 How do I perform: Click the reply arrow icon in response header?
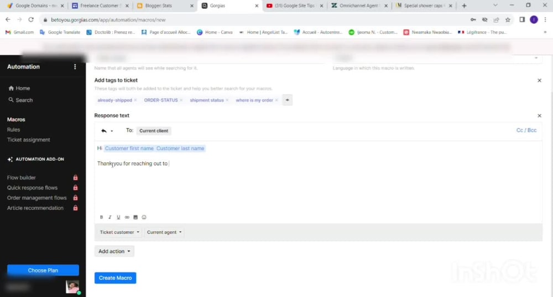pos(104,130)
